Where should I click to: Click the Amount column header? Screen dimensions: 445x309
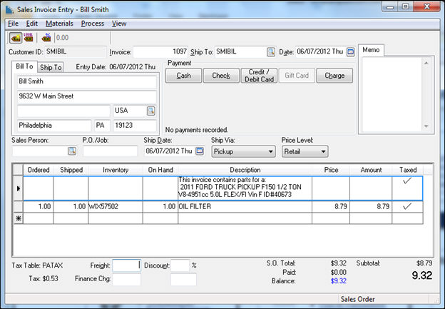pyautogui.click(x=371, y=170)
